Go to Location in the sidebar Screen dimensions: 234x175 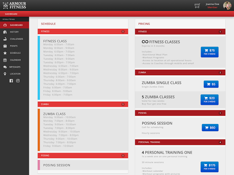(15, 74)
